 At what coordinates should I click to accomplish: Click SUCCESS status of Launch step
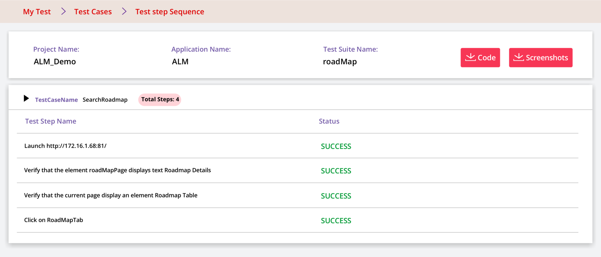[x=336, y=146]
